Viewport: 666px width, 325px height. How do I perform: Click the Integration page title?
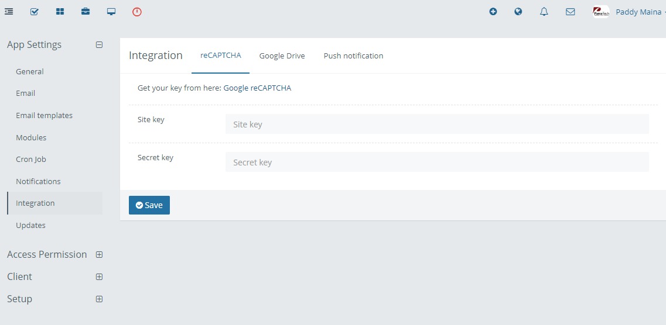pos(155,56)
